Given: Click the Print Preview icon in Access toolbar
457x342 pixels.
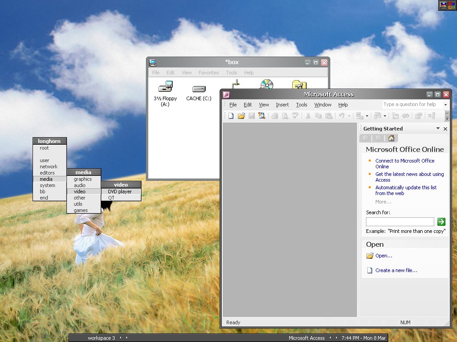Looking at the screenshot, I should tap(285, 116).
